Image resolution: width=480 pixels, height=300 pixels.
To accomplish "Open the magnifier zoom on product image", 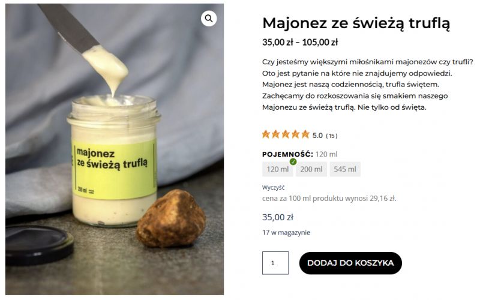I will pyautogui.click(x=209, y=19).
